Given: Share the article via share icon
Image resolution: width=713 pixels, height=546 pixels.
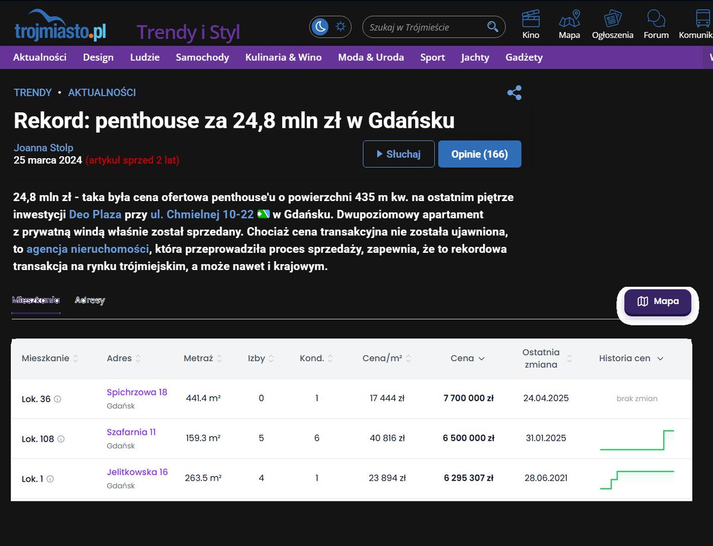Looking at the screenshot, I should [x=515, y=93].
